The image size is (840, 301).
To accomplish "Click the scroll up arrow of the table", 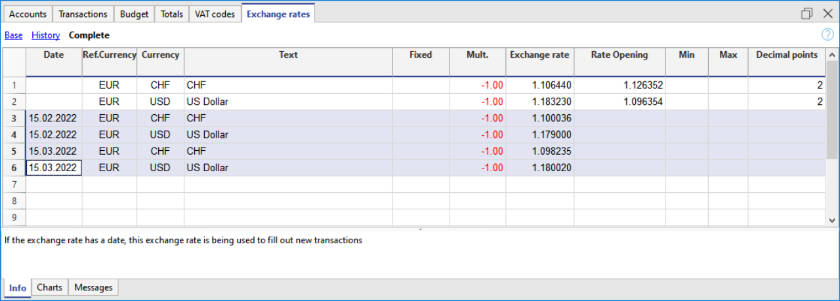I will click(x=832, y=55).
